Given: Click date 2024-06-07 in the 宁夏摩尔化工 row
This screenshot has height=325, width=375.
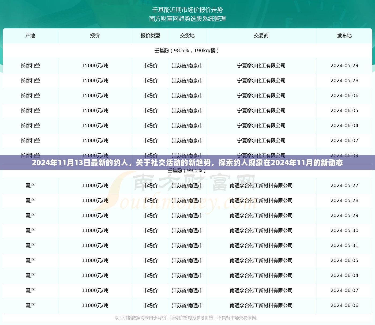Looking at the screenshot, I should pyautogui.click(x=344, y=141).
